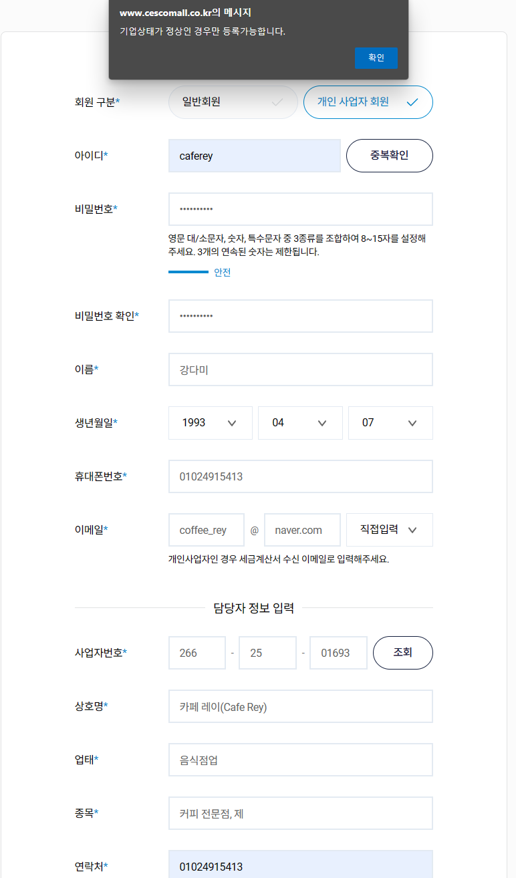
Task: Expand the 직접입력 email domain dropdown
Action: click(x=390, y=530)
